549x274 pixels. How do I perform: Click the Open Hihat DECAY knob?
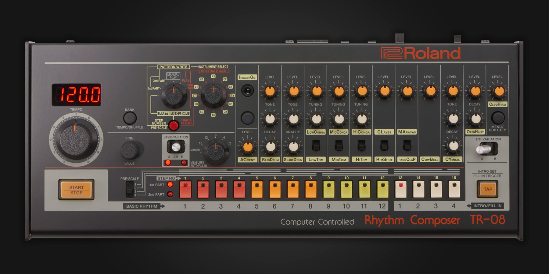[x=475, y=119]
